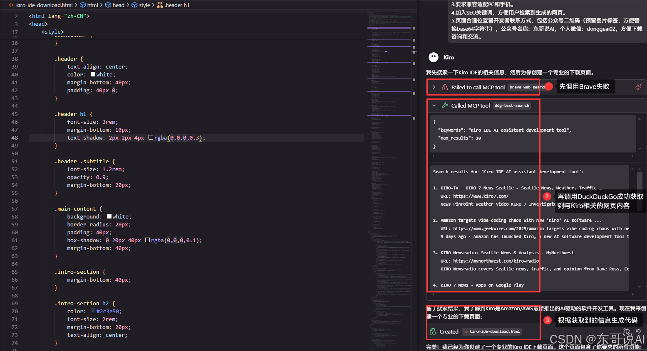Click 'KIRO 7 News - Apps on Google Play' result
The width and height of the screenshot is (647, 351).
tap(482, 285)
